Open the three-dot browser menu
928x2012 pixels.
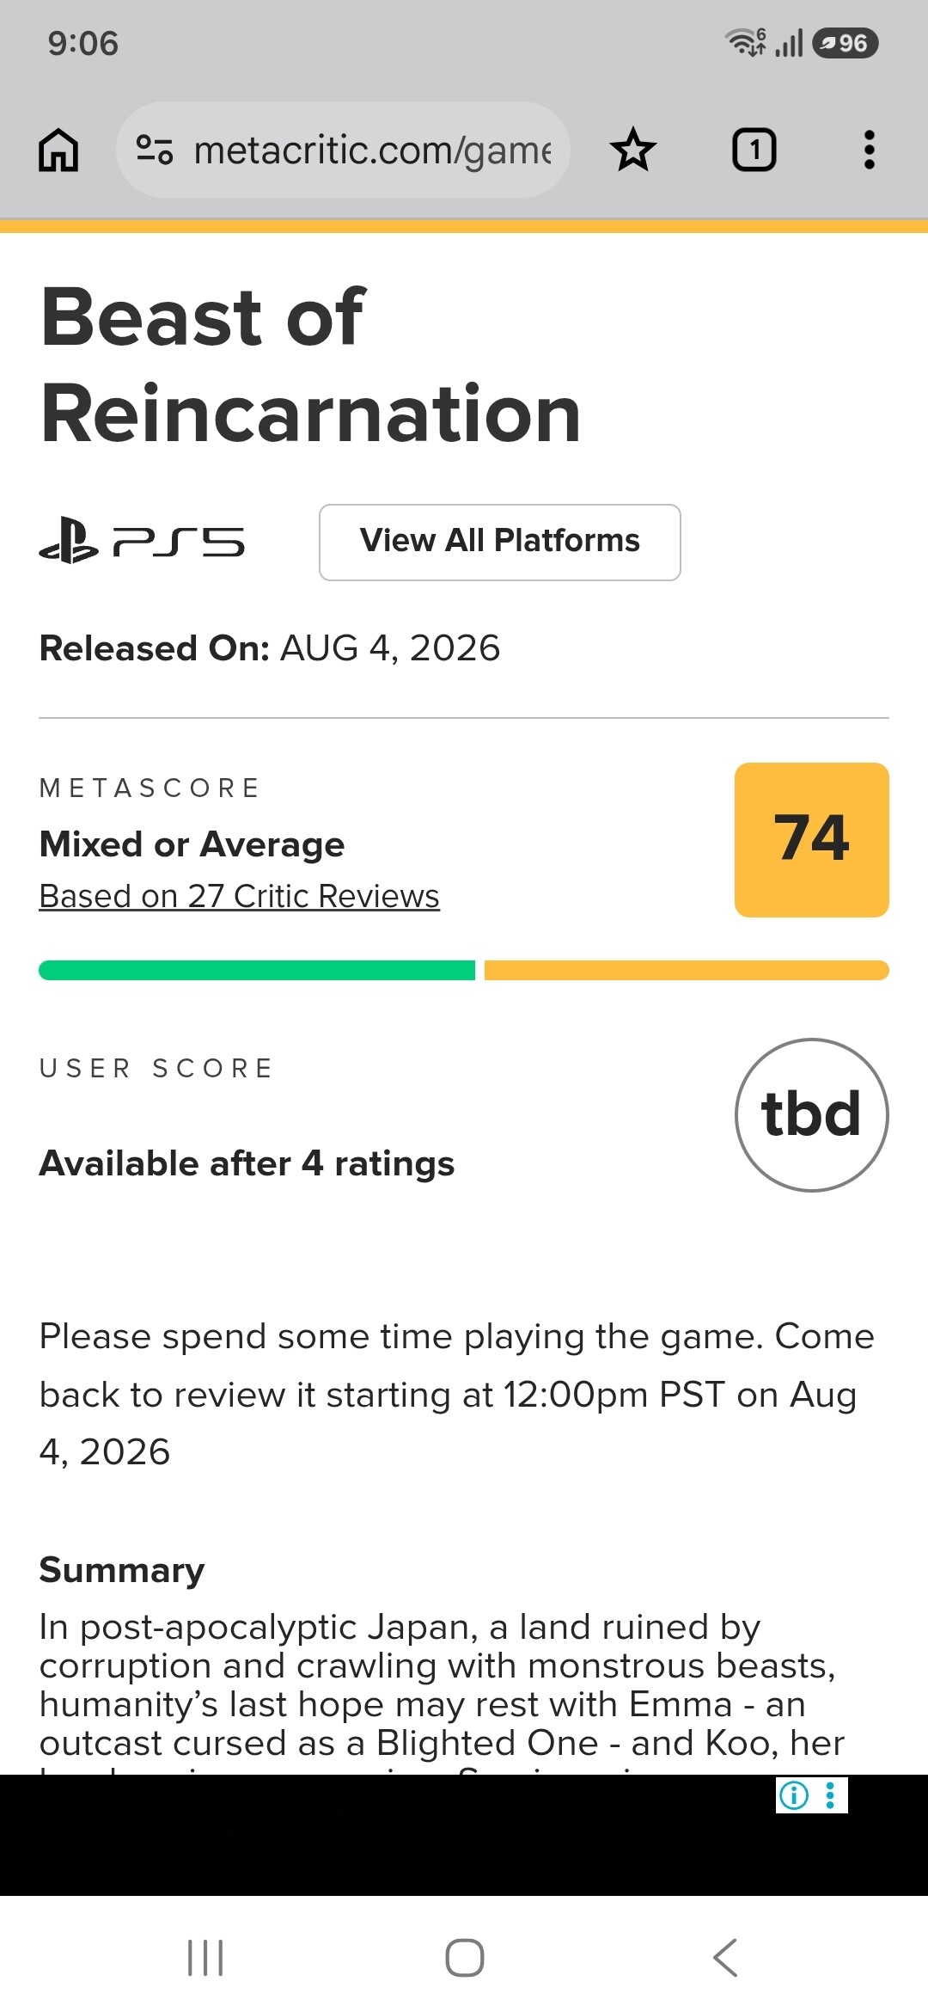pos(870,150)
